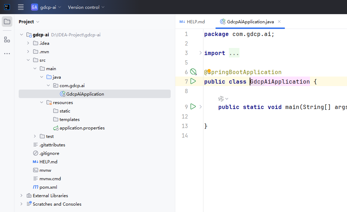Click the IntelliJ IDEA logo icon
Image resolution: width=347 pixels, height=212 pixels.
pos(7,7)
